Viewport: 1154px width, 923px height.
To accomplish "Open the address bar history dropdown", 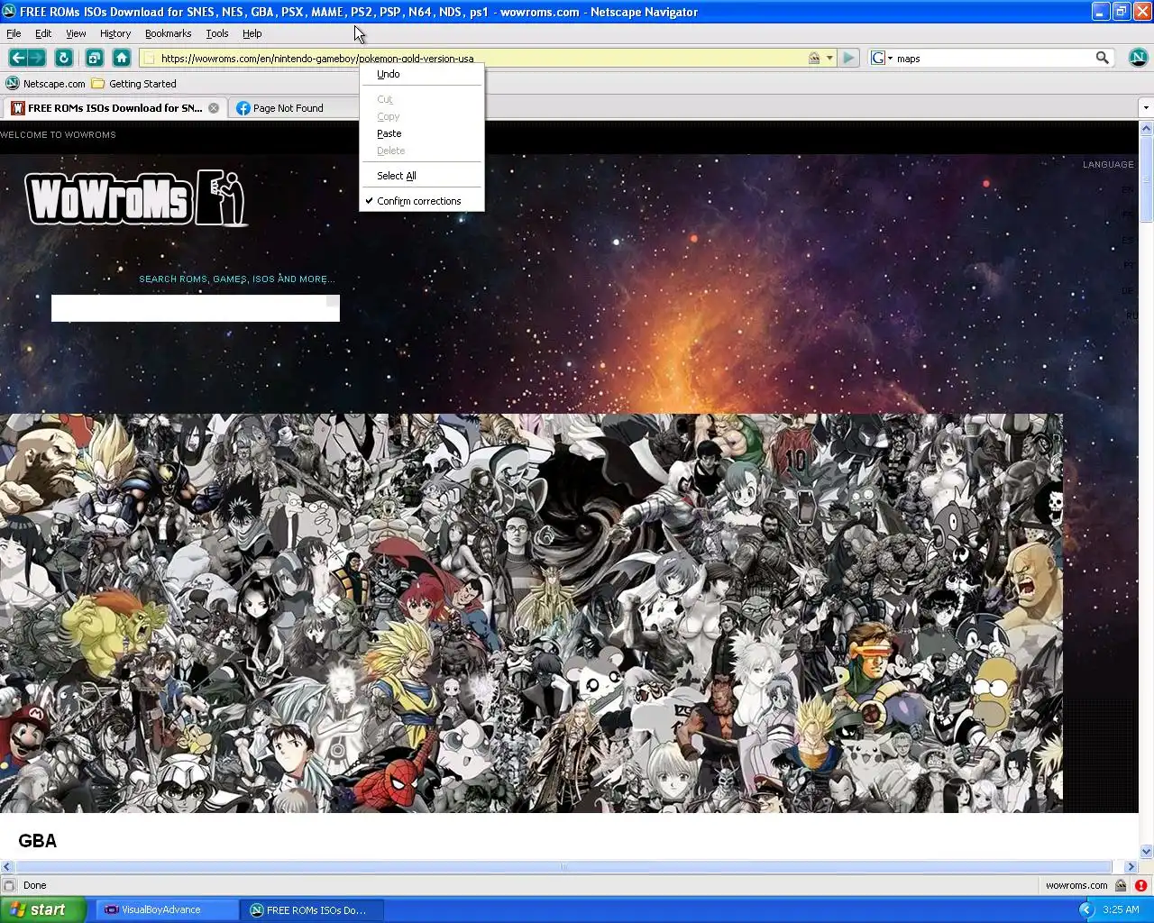I will click(x=829, y=58).
